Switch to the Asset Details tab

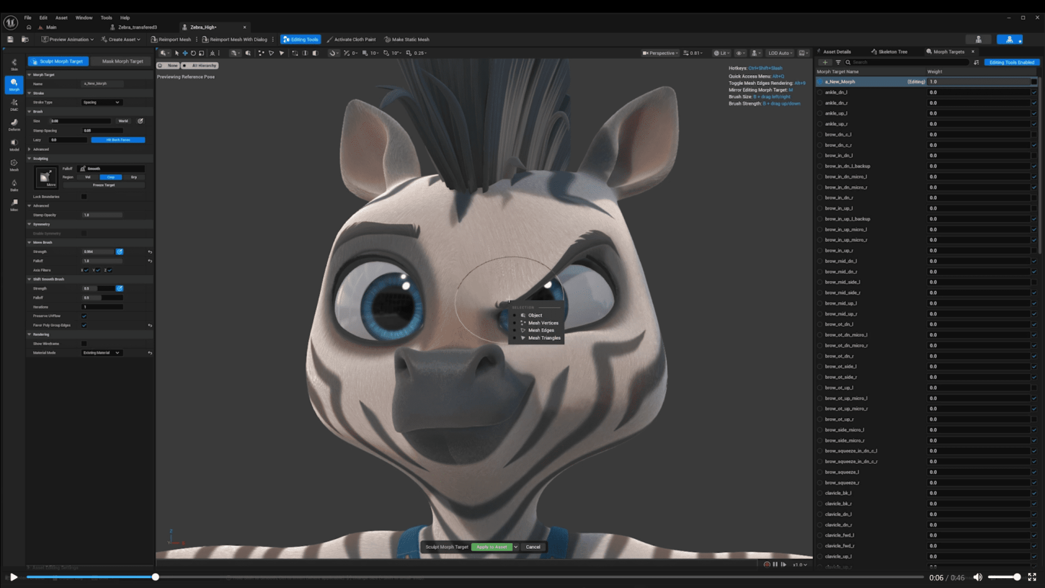[834, 52]
